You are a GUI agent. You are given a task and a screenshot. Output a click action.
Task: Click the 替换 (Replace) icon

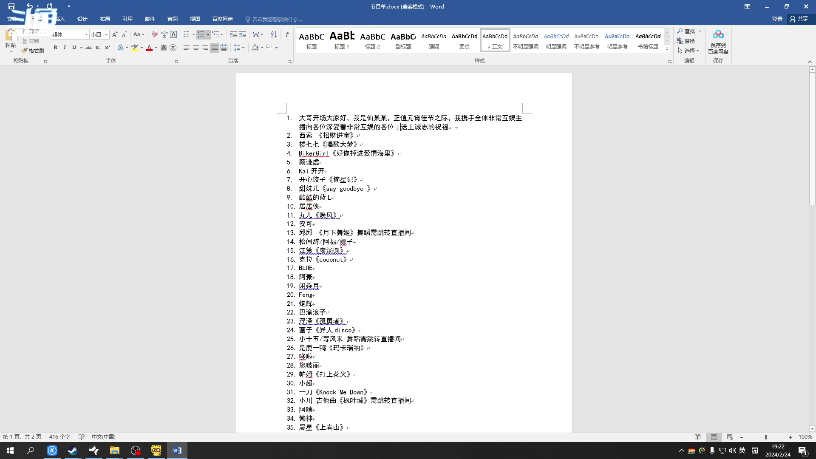(x=688, y=41)
